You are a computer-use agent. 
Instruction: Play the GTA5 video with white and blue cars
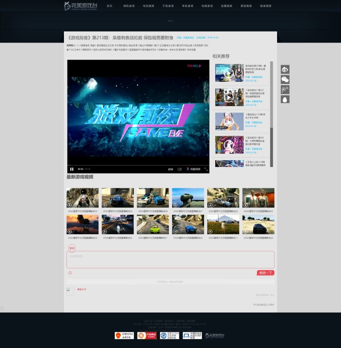[x=153, y=198]
